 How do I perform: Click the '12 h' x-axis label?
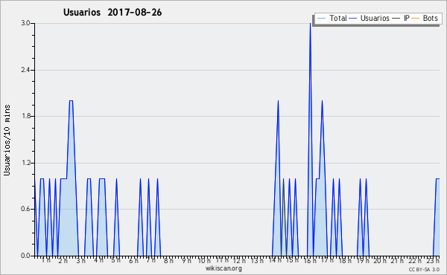239,260
